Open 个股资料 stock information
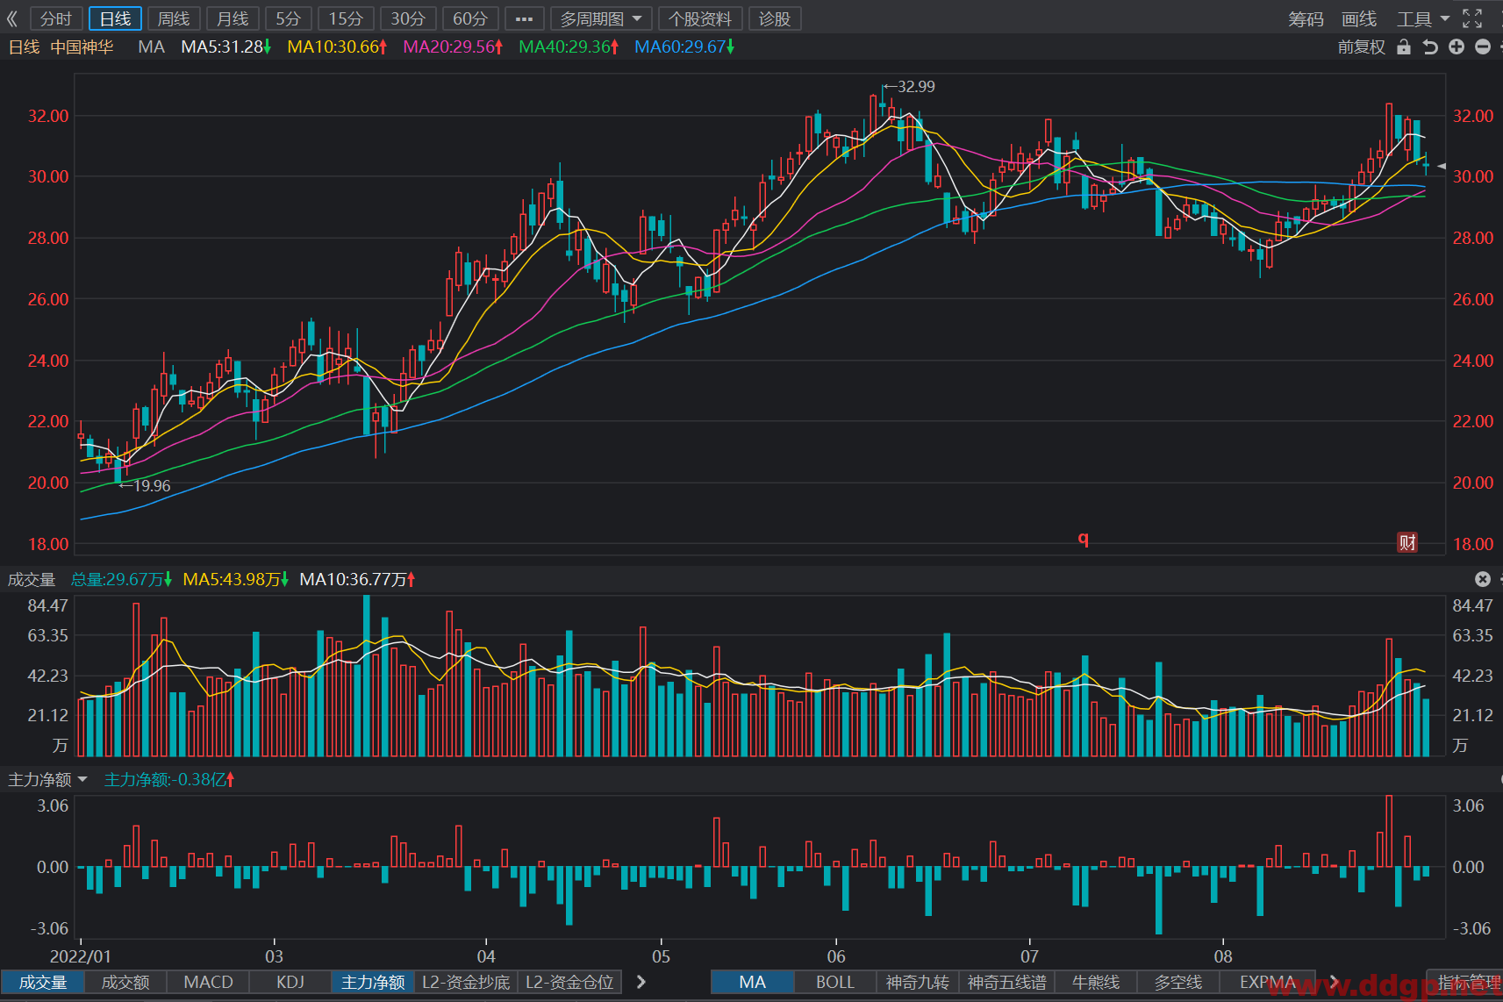 click(700, 18)
